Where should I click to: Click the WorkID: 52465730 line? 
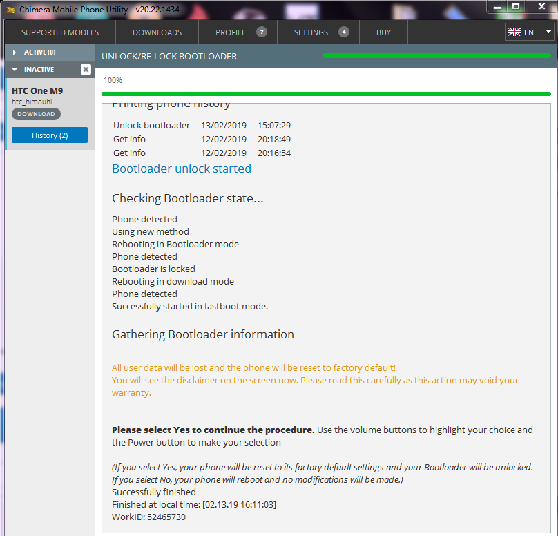point(148,517)
